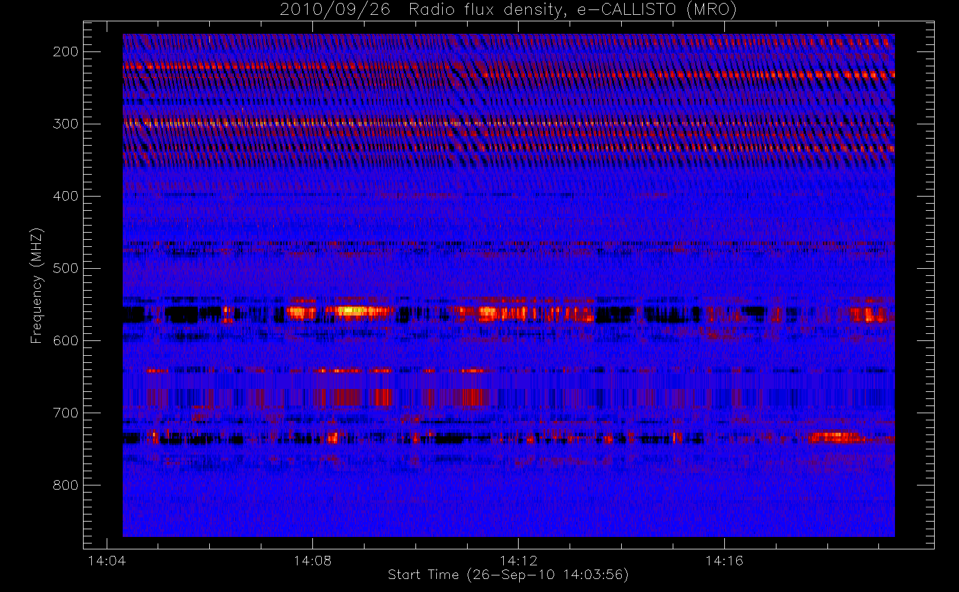This screenshot has height=592, width=959.
Task: Click the date '2010/09/26' in the title
Action: [335, 9]
